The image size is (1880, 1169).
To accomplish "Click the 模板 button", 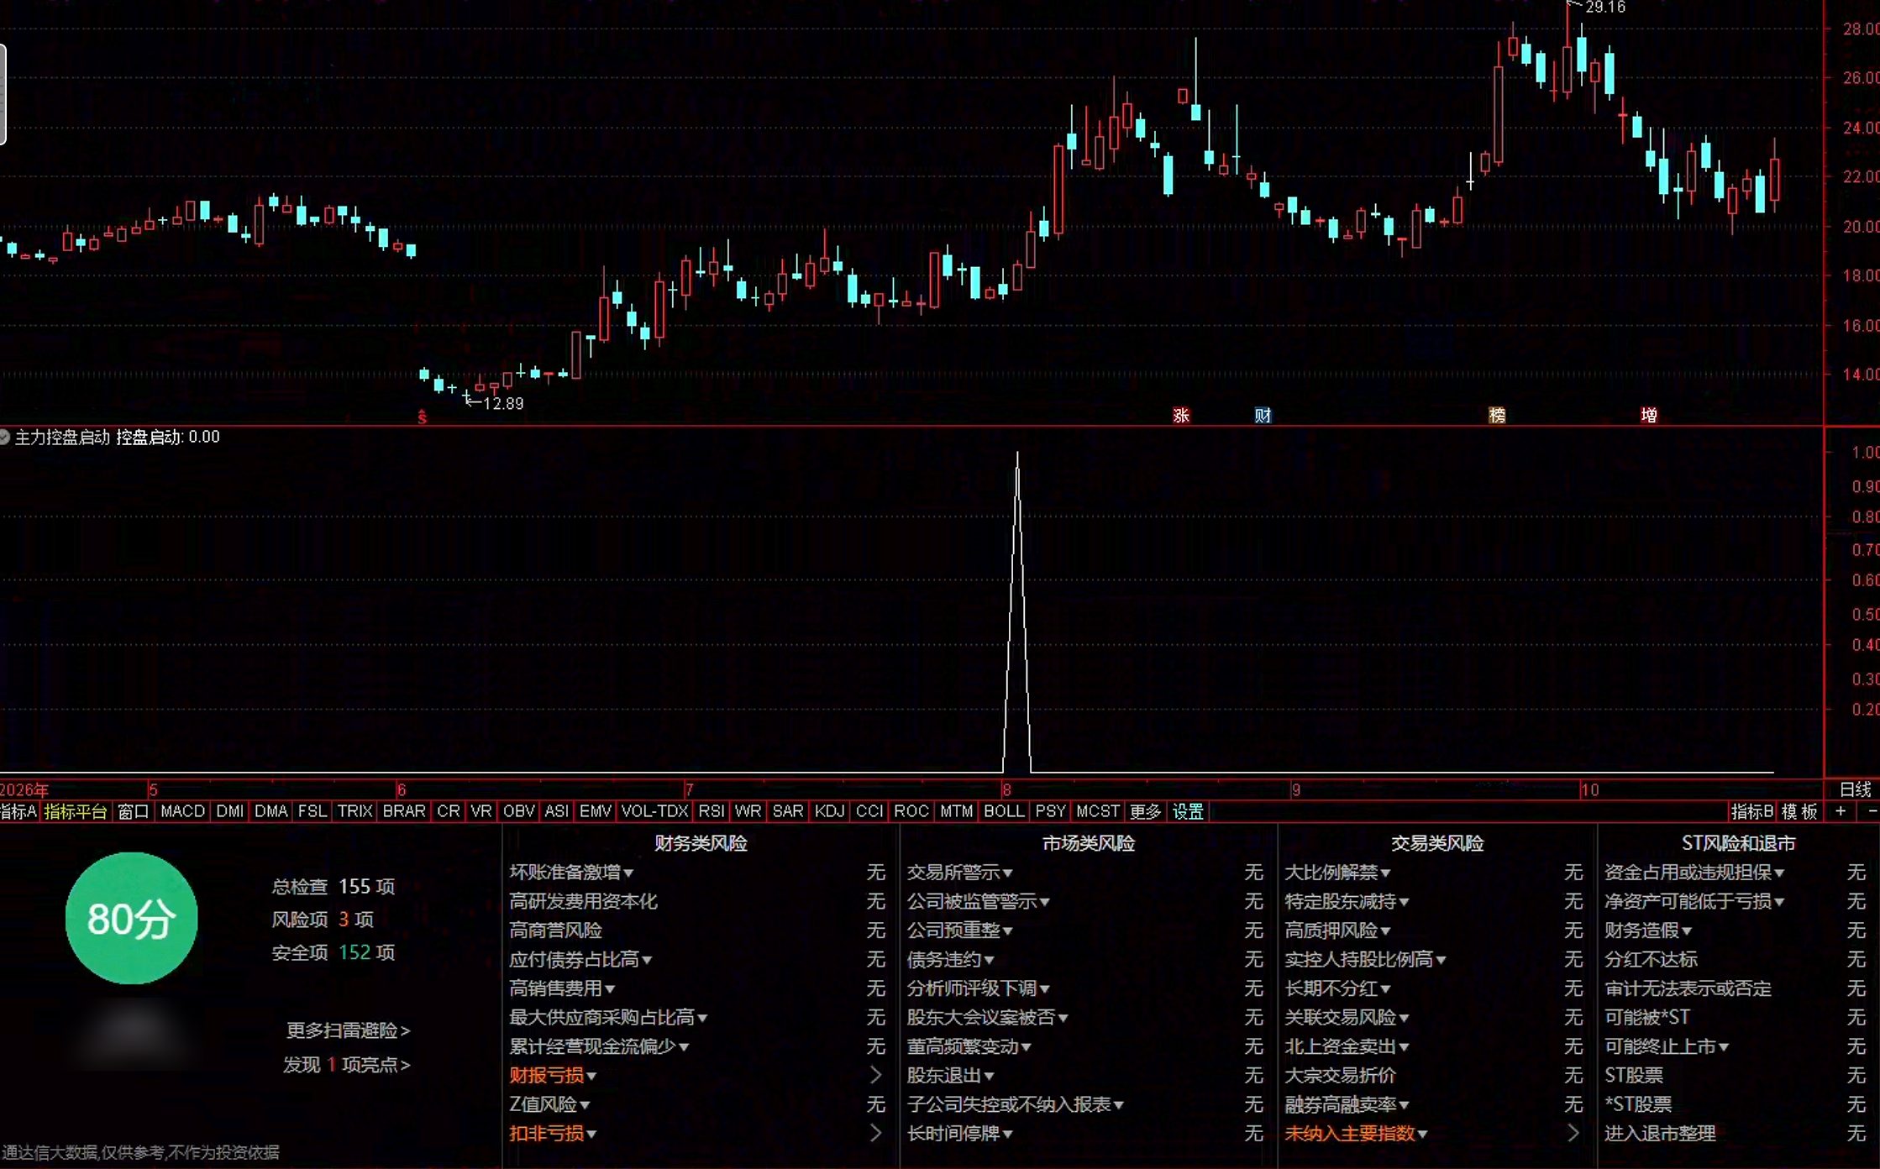I will coord(1799,811).
